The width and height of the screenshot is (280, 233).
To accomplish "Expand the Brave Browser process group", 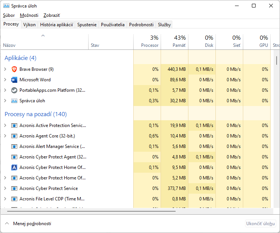I will [5, 69].
